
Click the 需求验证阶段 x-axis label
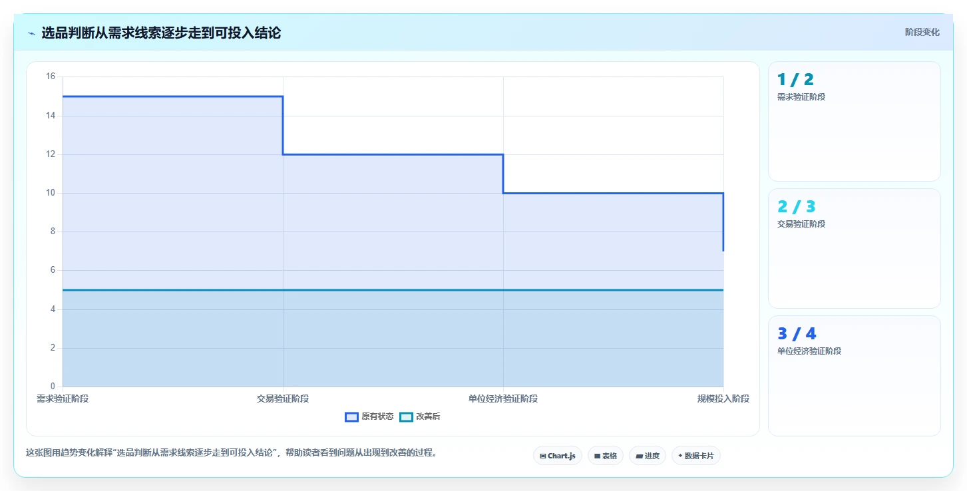(x=63, y=399)
